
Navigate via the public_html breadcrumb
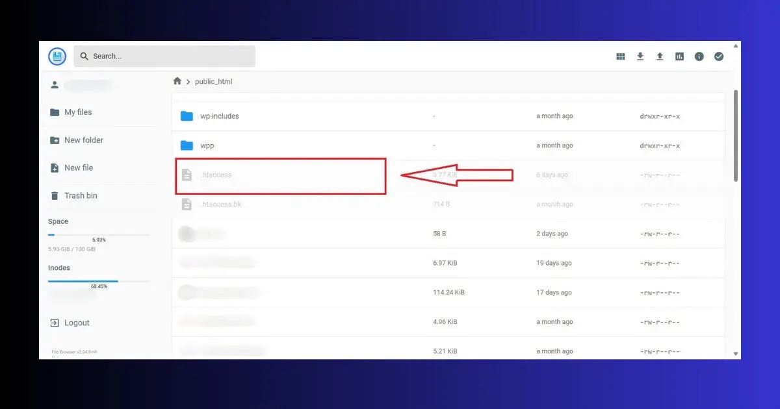214,81
